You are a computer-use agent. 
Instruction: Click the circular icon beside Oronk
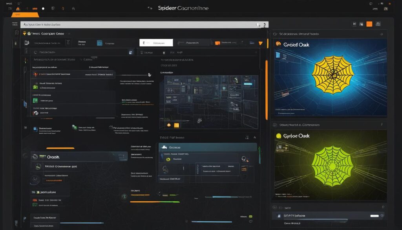[35, 157]
